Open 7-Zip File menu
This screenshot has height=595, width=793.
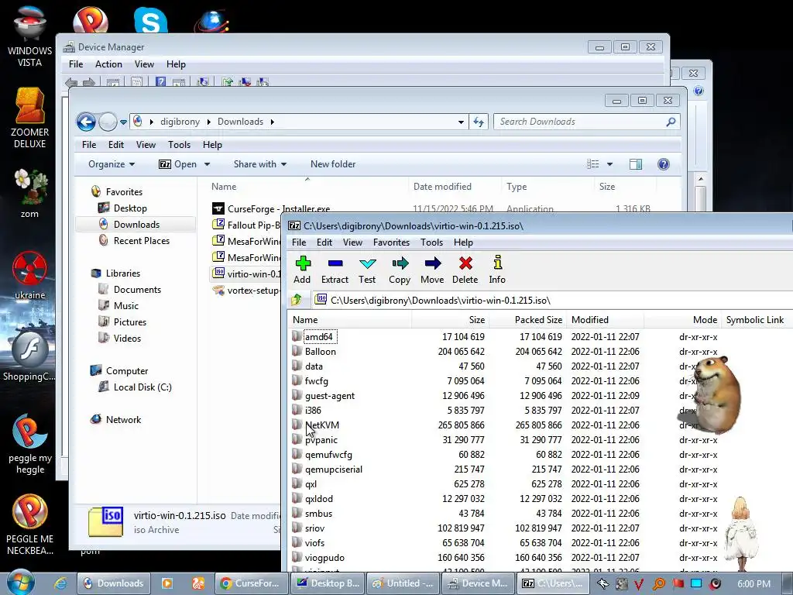point(299,242)
